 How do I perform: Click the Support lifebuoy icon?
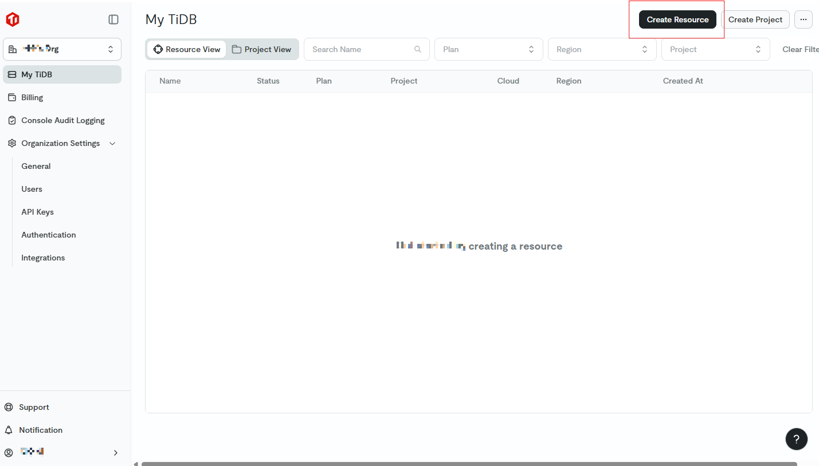[9, 407]
